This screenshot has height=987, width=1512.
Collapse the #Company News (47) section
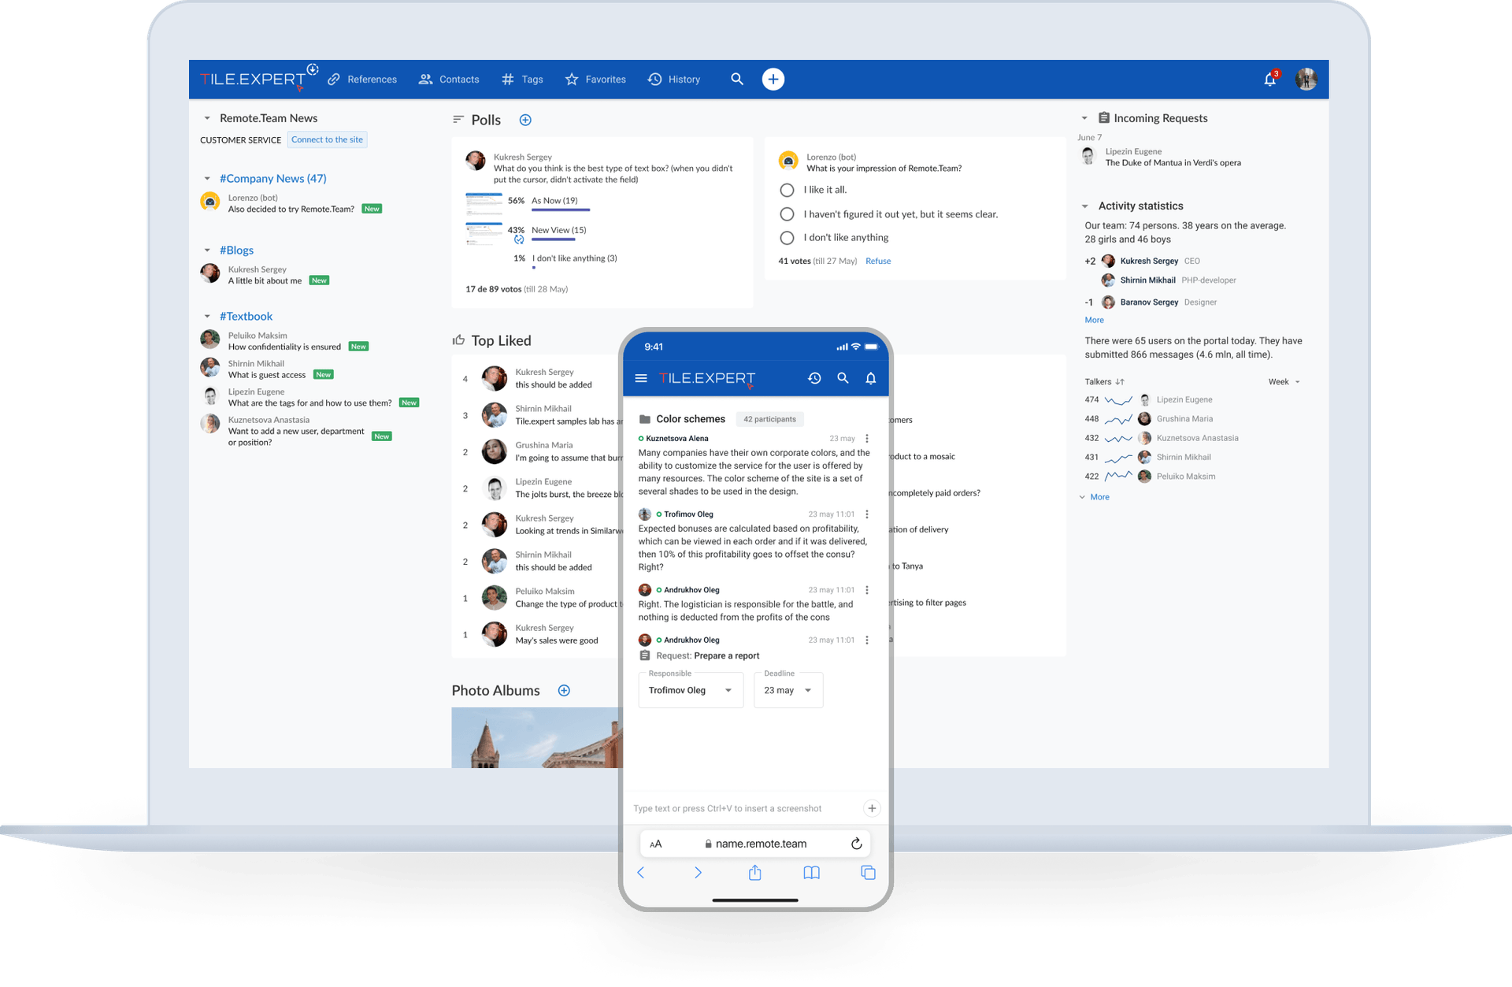coord(207,179)
